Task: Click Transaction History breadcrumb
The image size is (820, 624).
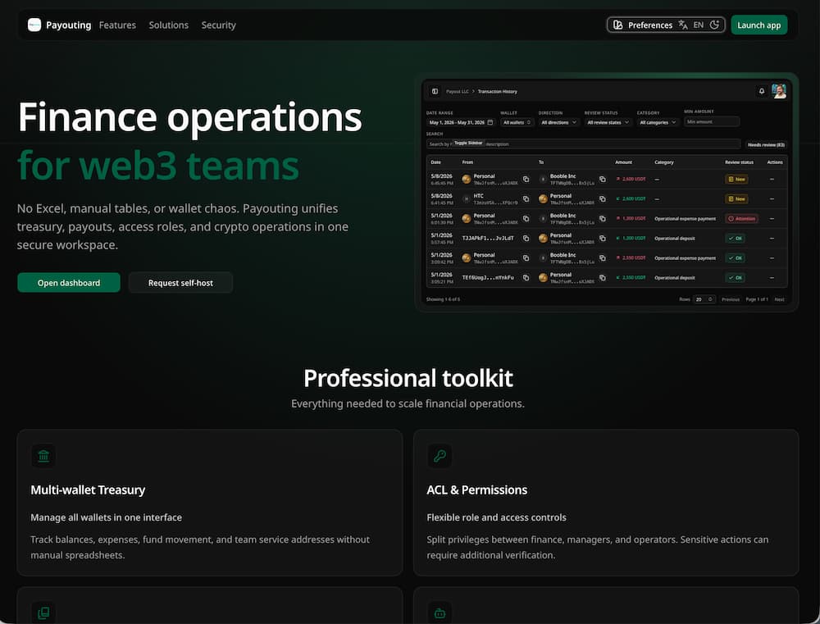Action: tap(498, 92)
